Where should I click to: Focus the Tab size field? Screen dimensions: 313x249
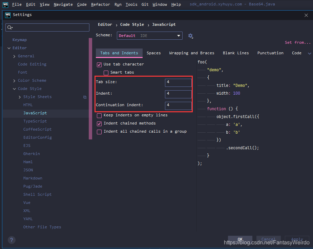coord(178,82)
